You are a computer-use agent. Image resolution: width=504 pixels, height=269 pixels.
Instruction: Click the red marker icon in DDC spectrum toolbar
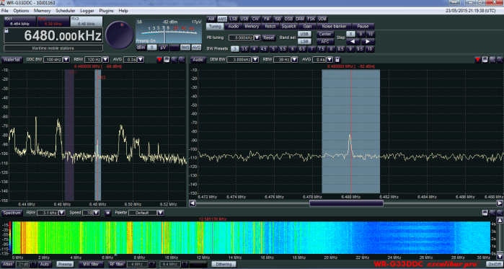tap(159, 60)
